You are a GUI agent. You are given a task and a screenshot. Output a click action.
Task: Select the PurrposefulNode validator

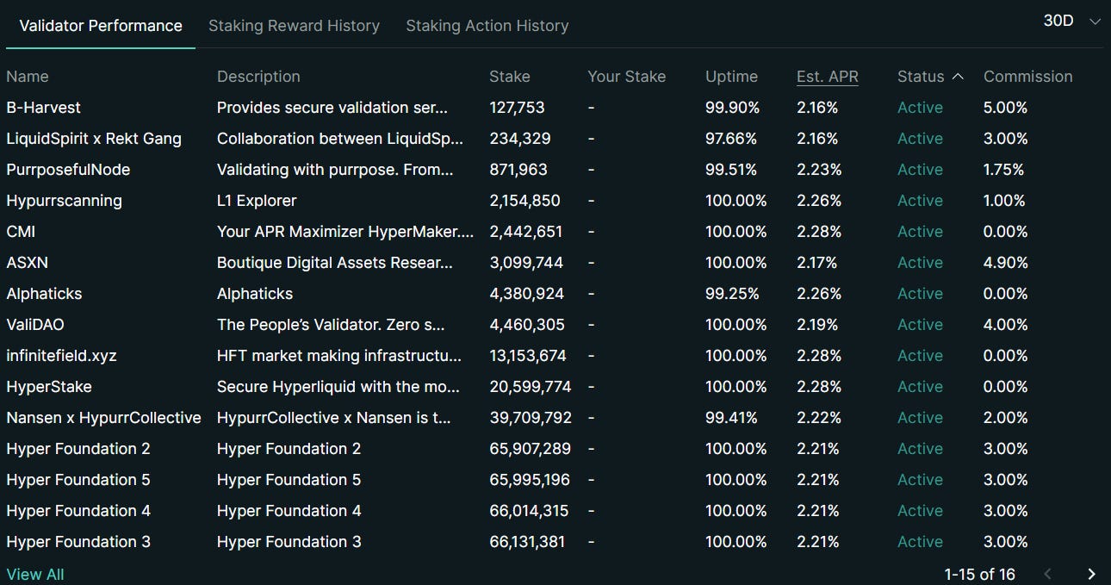tap(68, 170)
